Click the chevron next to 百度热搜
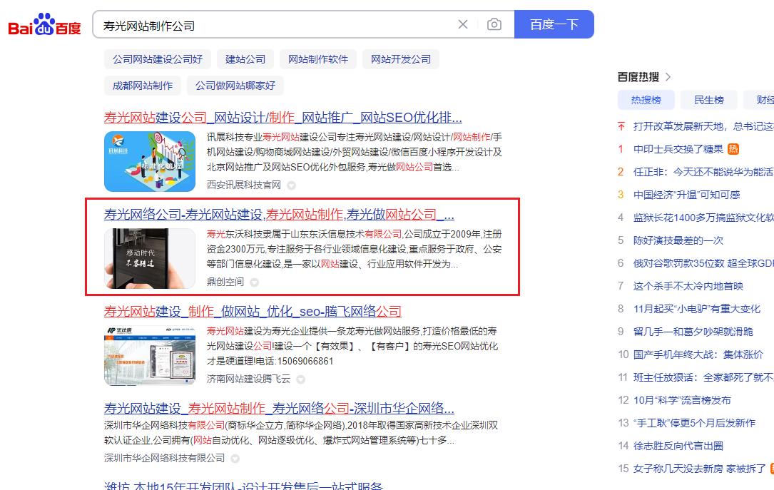The width and height of the screenshot is (774, 490). [668, 77]
